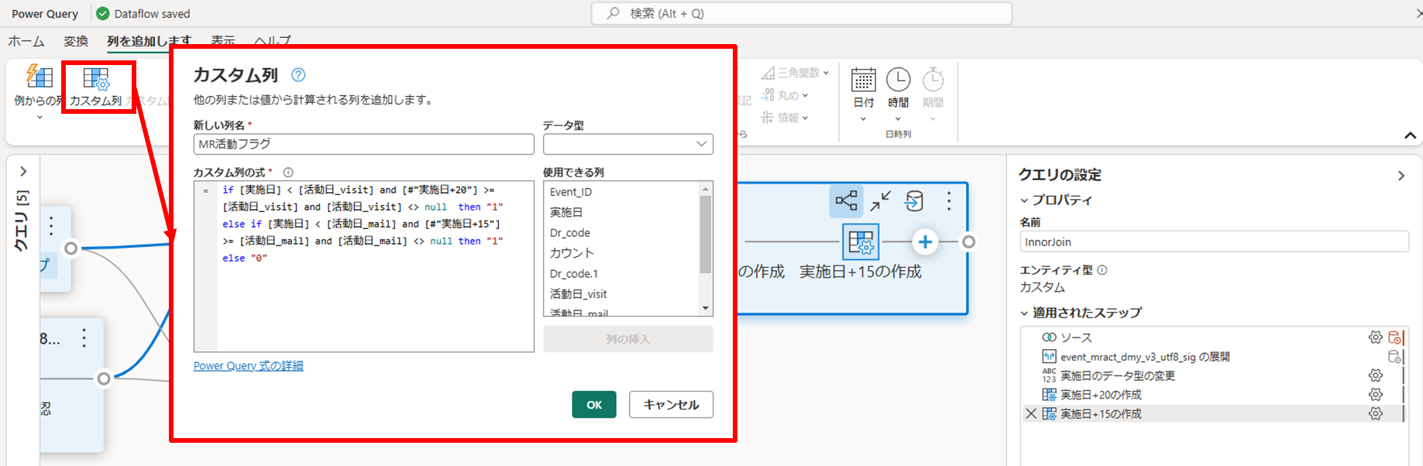Open the 日付 column tool
Screen dimensions: 1423x466
pyautogui.click(x=863, y=80)
